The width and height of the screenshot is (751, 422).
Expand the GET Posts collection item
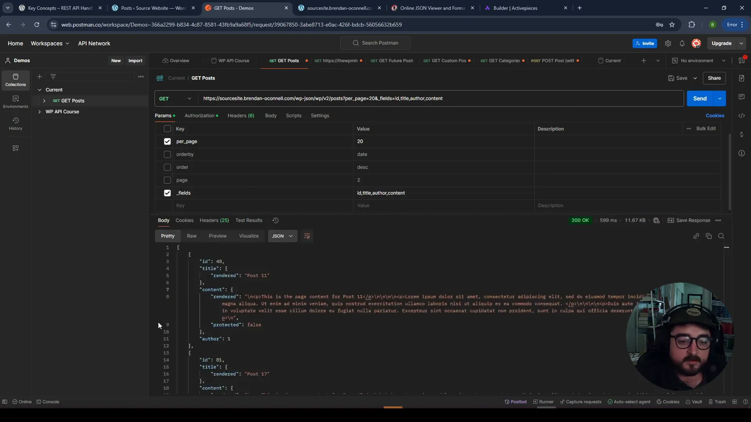[x=44, y=100]
